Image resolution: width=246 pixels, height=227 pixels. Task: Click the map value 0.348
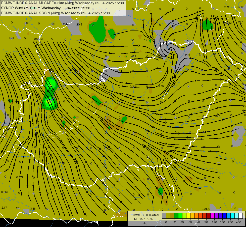(x=133, y=87)
